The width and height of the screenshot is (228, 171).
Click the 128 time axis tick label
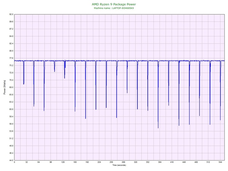pyautogui.click(x=63, y=162)
